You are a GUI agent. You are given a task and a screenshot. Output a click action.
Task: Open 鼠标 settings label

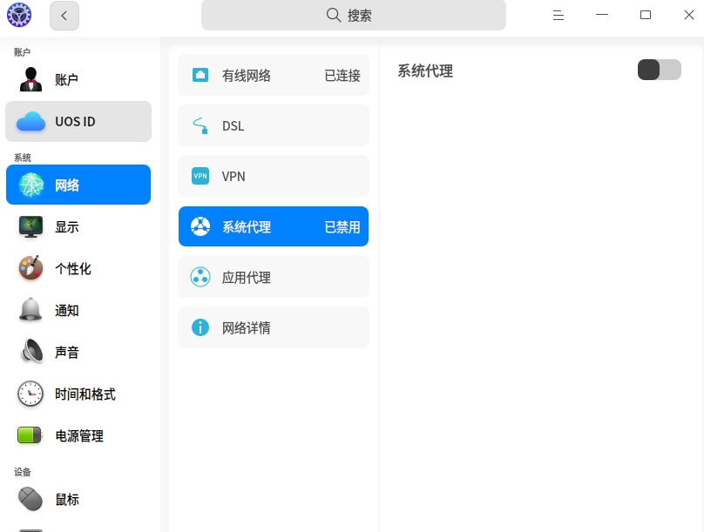point(67,499)
